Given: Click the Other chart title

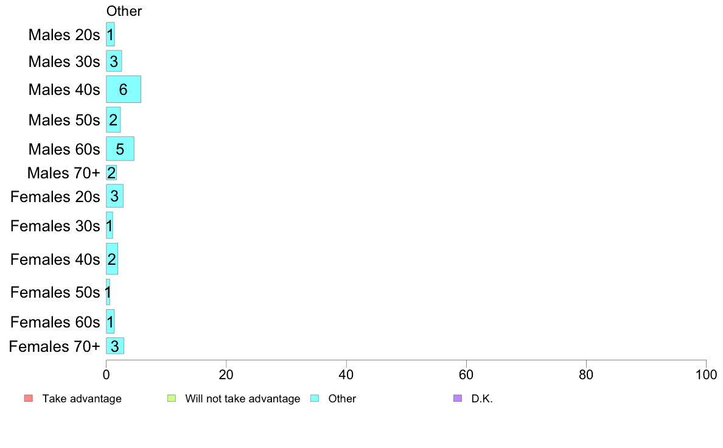Looking at the screenshot, I should pyautogui.click(x=124, y=11).
